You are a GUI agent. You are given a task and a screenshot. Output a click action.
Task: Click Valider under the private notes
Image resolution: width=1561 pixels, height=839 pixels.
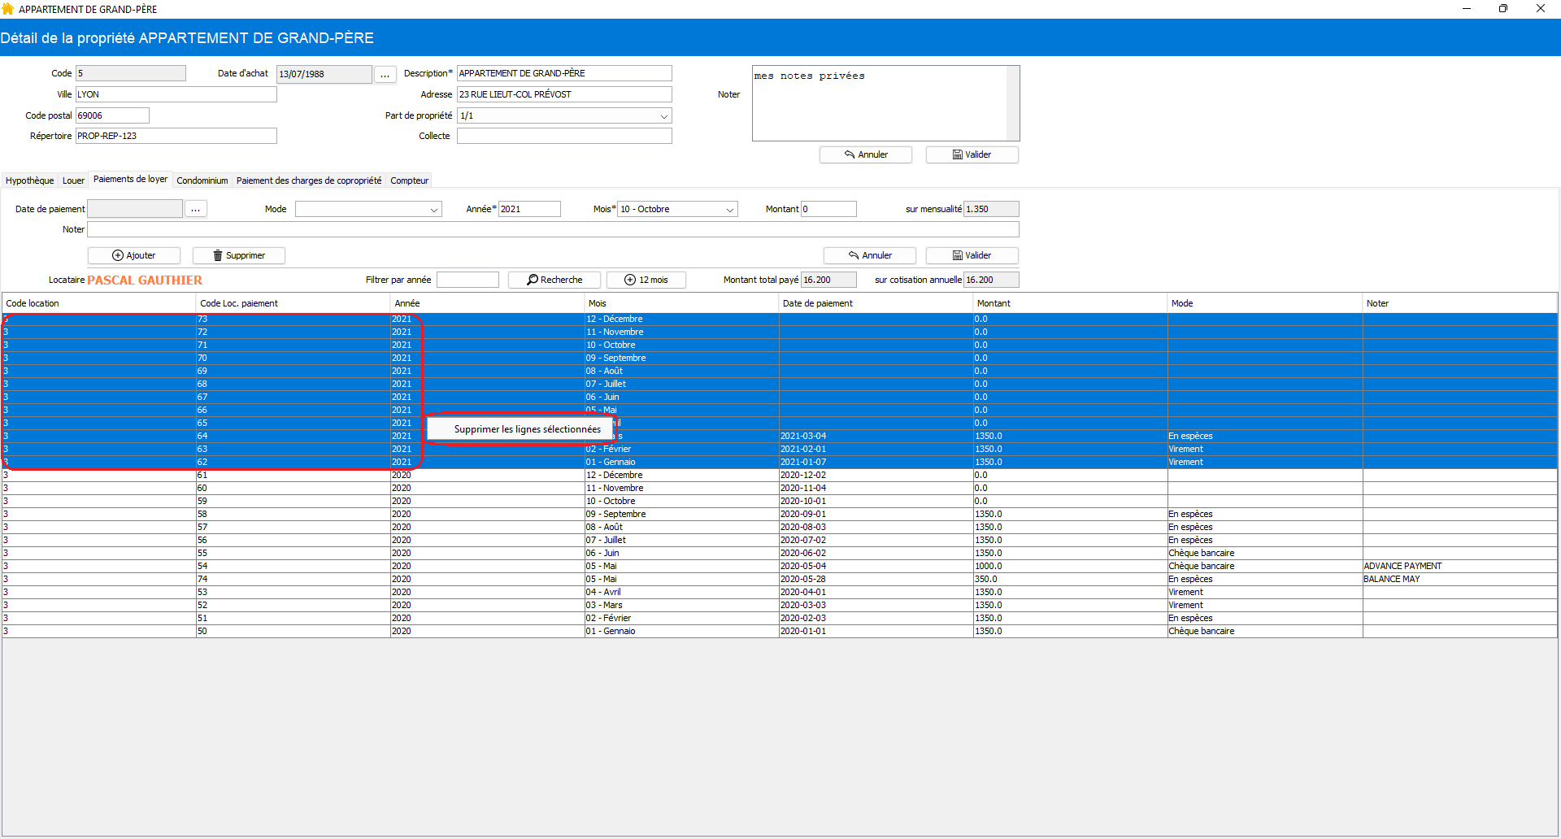(972, 154)
